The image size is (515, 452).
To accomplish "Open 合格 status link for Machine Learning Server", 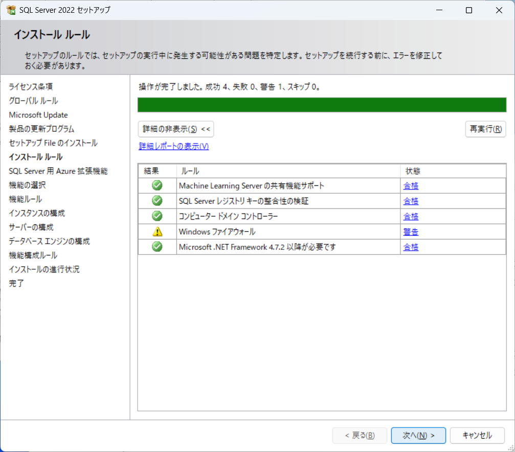I will 411,186.
